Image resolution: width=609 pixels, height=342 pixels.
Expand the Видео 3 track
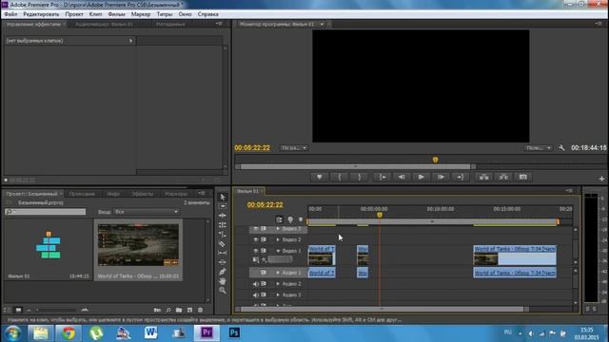pos(278,229)
